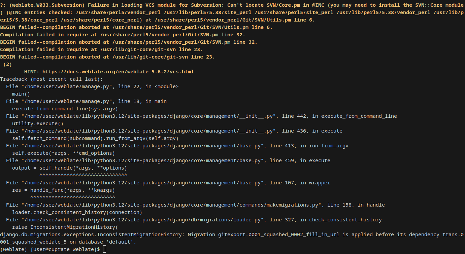Click the terminal cursor after the prompt

[105, 249]
